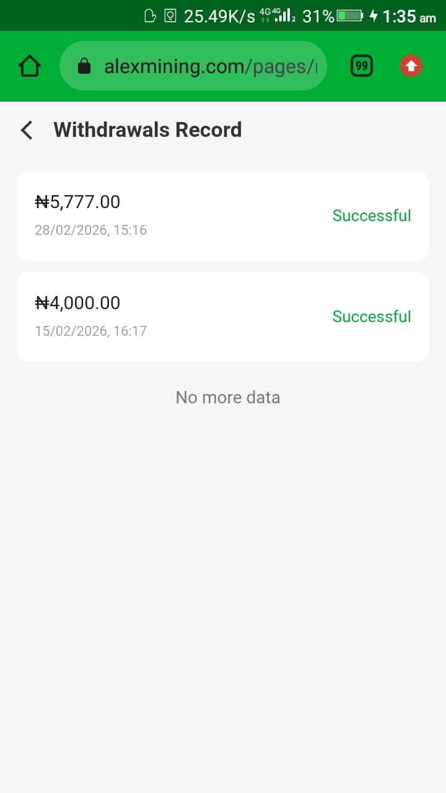Tap the 1:35 am clock
Image resolution: width=446 pixels, height=793 pixels.
(409, 17)
